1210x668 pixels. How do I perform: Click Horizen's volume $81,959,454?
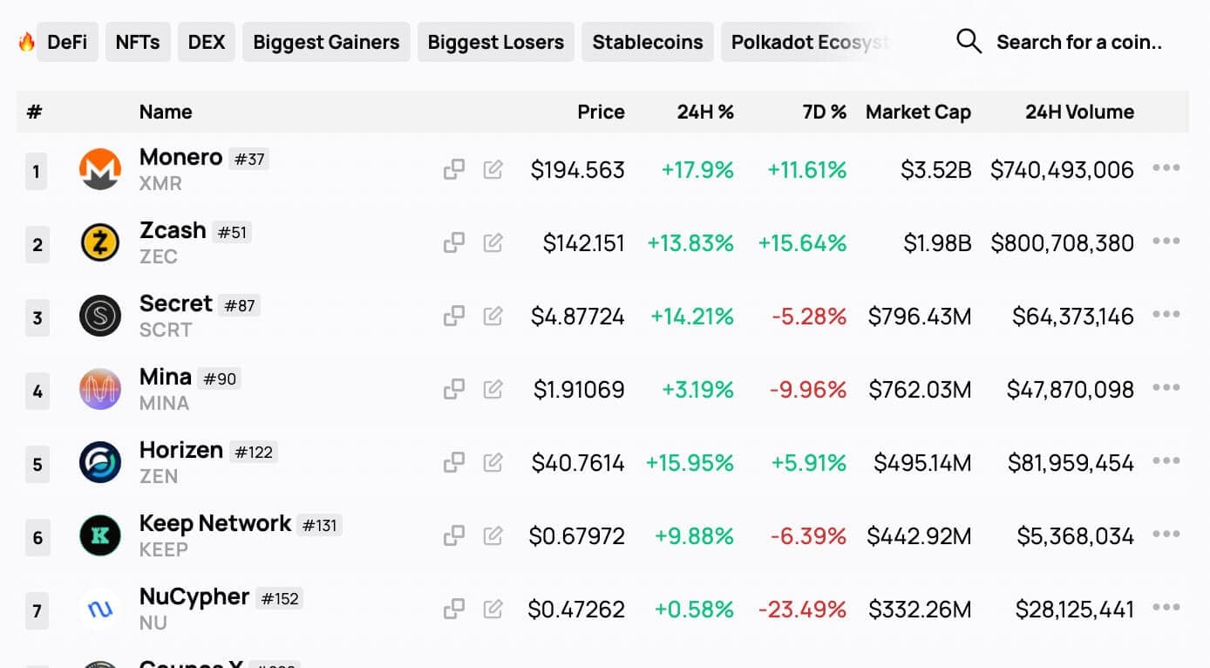point(1071,463)
